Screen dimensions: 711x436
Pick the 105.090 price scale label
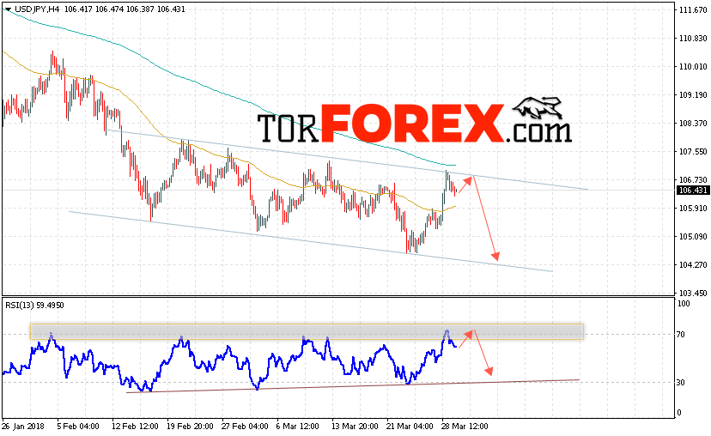click(x=693, y=237)
